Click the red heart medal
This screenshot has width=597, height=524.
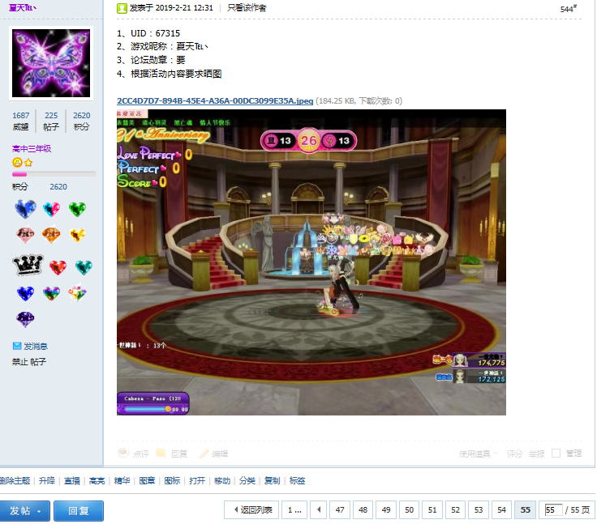click(x=58, y=267)
